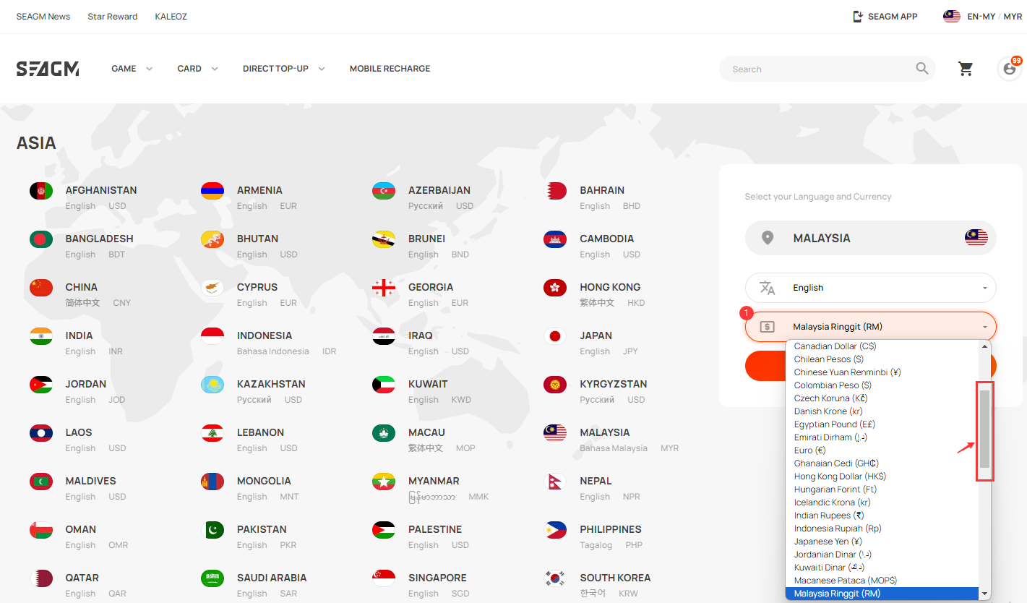Open the English language dropdown

871,288
